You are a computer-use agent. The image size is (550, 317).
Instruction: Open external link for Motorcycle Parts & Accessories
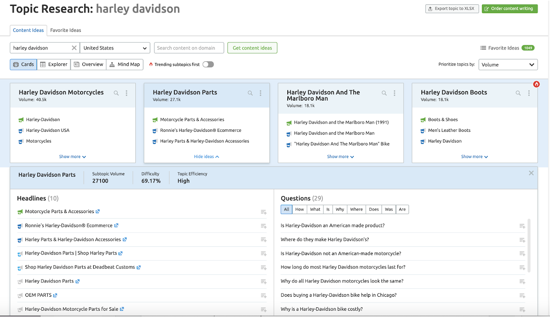coord(98,211)
